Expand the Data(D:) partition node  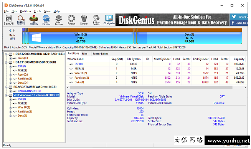click(10, 83)
